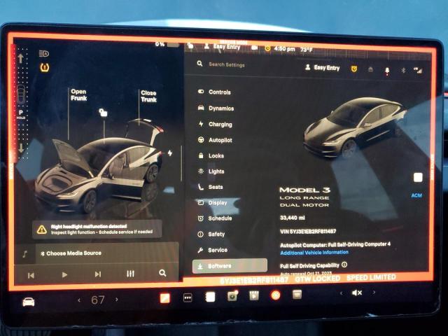The height and width of the screenshot is (336, 448).
Task: Tap info icon next to Full Self Driving Capability
Action: tap(344, 265)
